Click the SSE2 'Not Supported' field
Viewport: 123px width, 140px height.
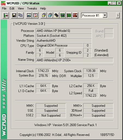51,115
